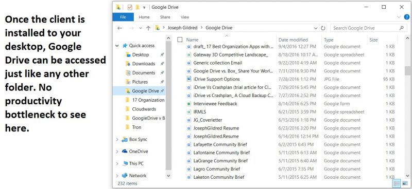Open the Help question mark icon

(x=406, y=17)
